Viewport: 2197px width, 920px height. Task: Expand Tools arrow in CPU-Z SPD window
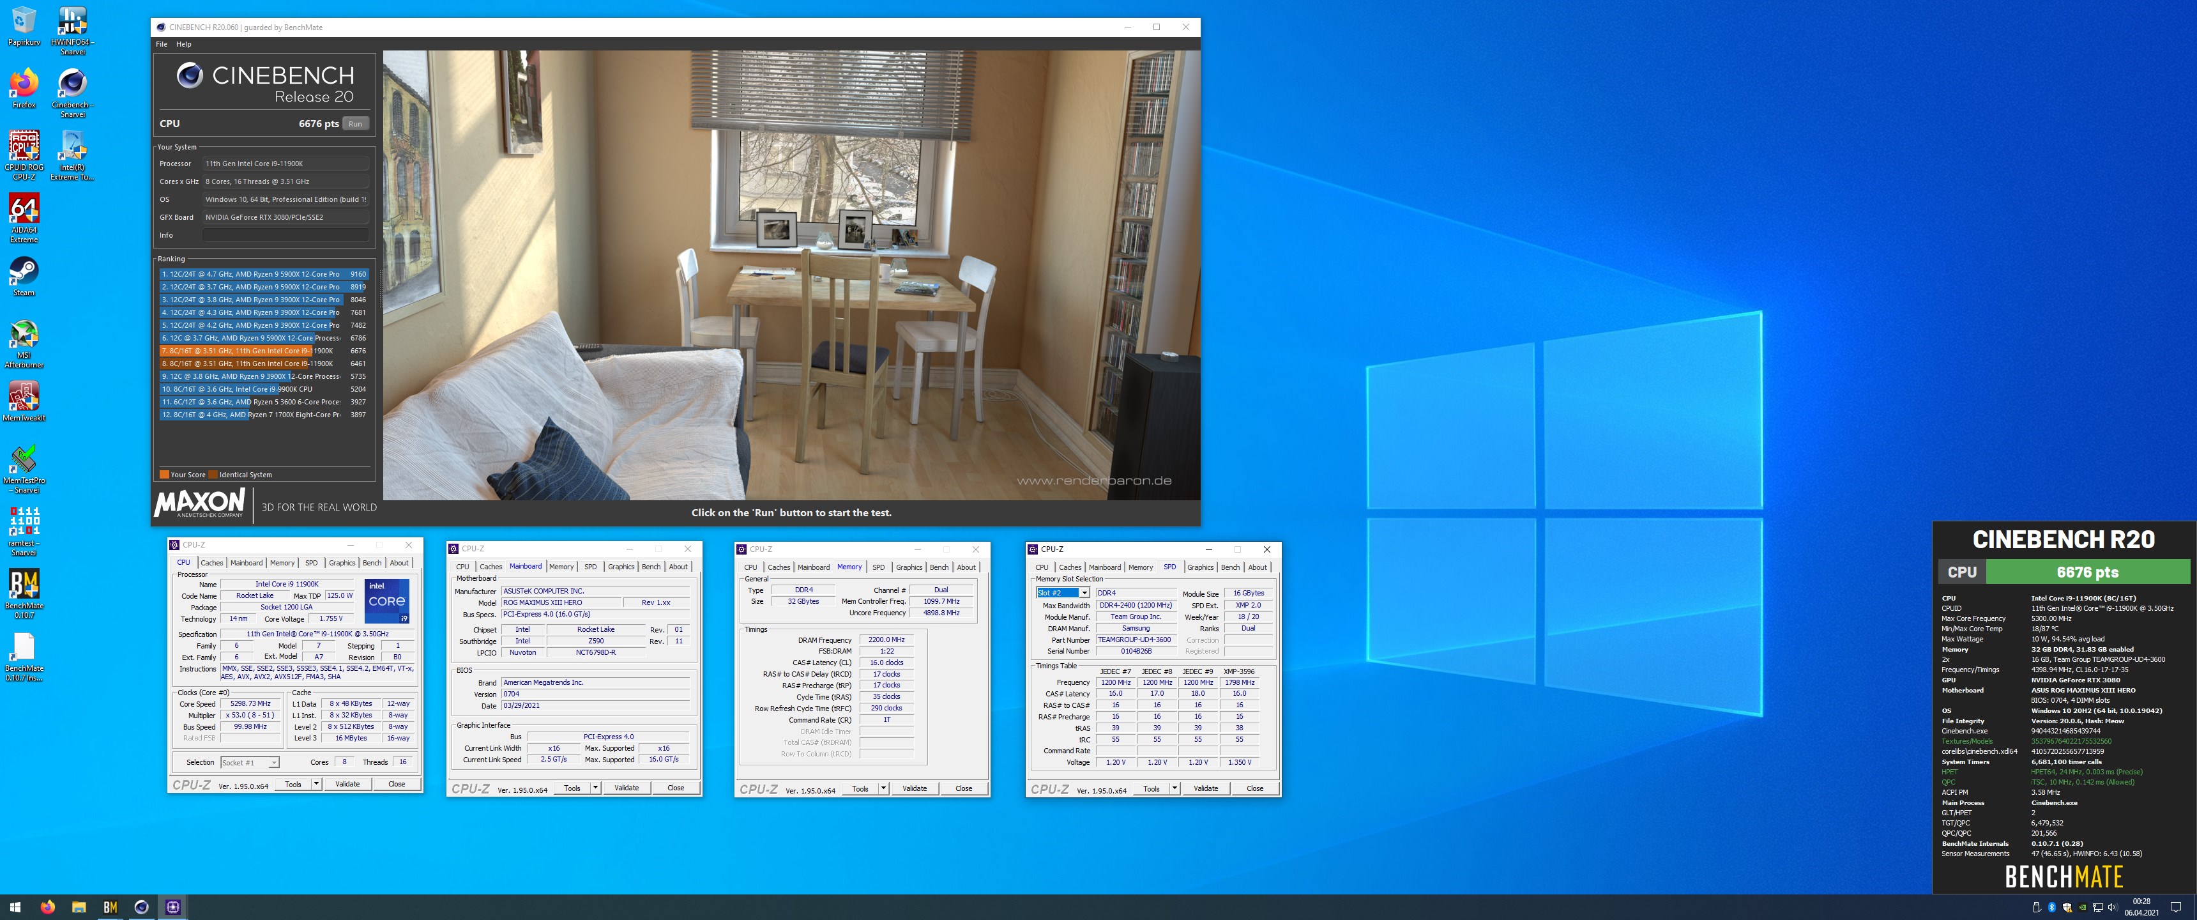click(x=1175, y=788)
